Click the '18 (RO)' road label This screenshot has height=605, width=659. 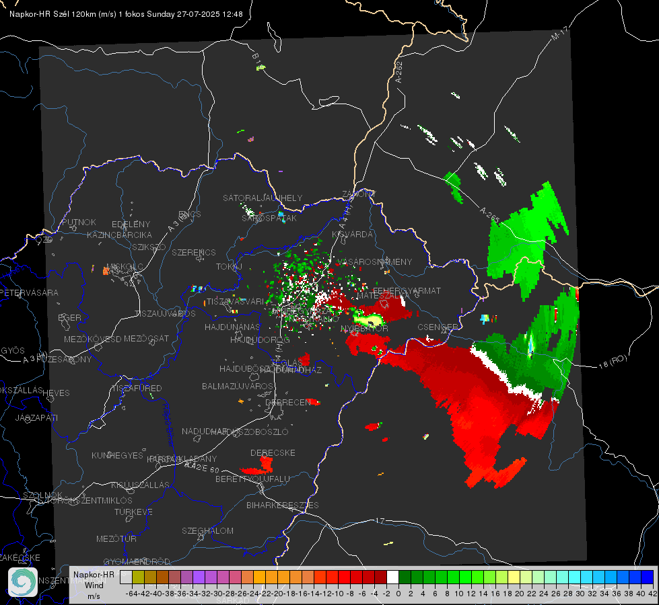click(613, 362)
